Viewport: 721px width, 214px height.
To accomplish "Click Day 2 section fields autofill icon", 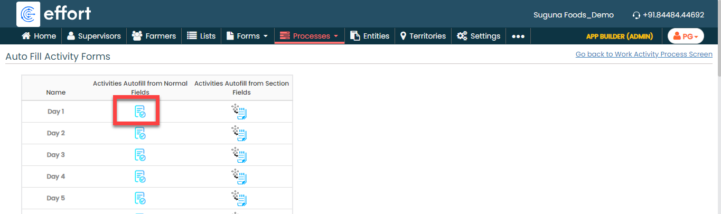I will (239, 133).
